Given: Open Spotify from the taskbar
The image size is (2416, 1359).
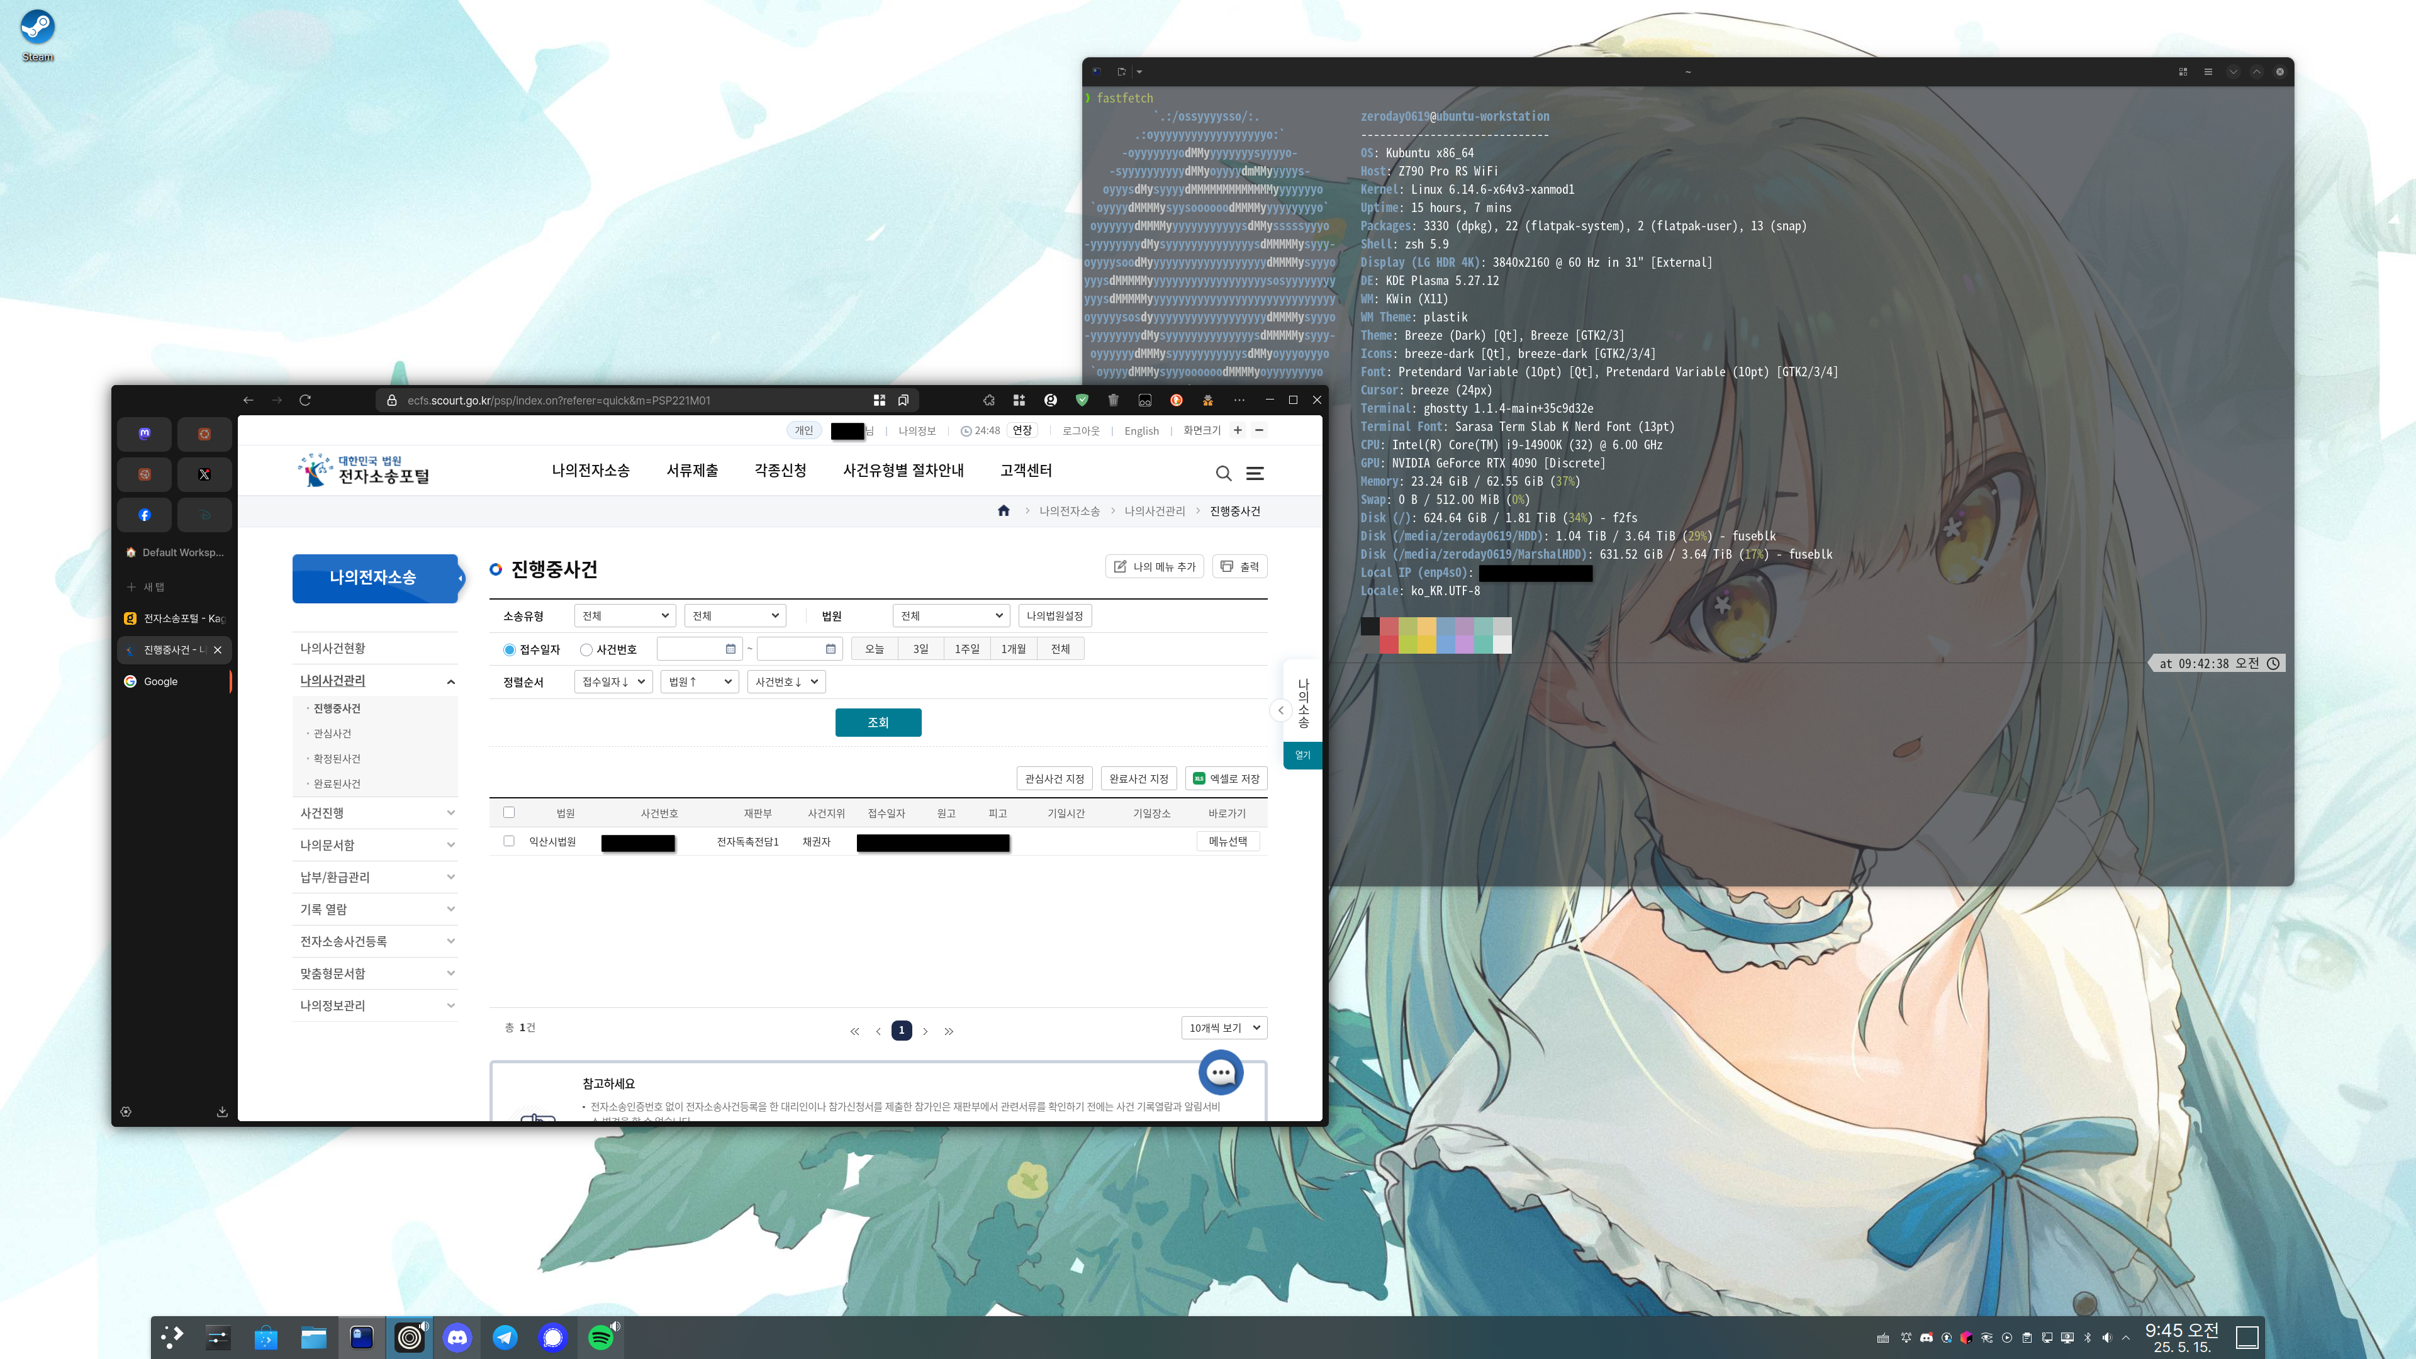Looking at the screenshot, I should point(601,1338).
